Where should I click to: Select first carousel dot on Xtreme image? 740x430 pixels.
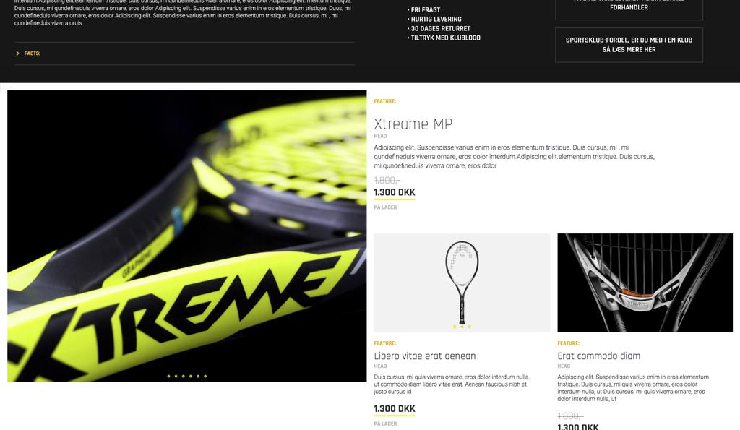click(169, 377)
